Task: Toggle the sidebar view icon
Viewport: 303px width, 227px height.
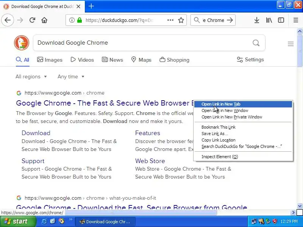Action: coord(281,20)
